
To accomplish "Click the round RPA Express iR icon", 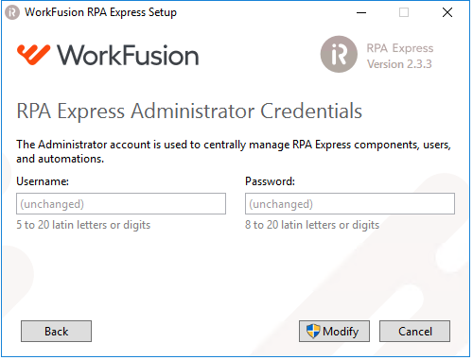I will (339, 54).
